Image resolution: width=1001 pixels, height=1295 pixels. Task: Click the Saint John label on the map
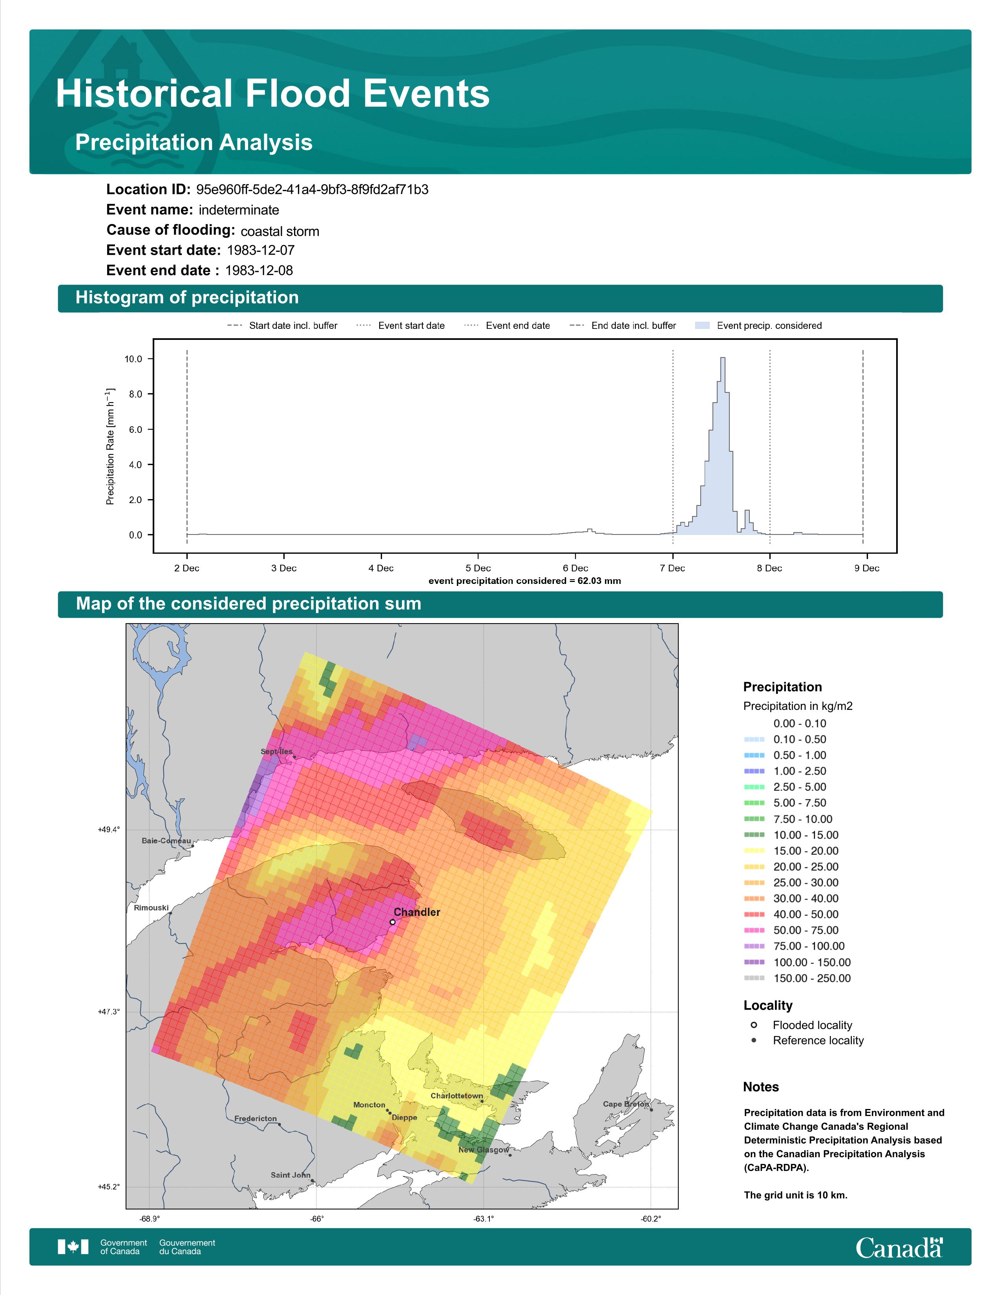290,1175
